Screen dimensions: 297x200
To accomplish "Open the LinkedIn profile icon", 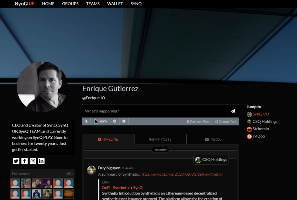I will pos(41,161).
